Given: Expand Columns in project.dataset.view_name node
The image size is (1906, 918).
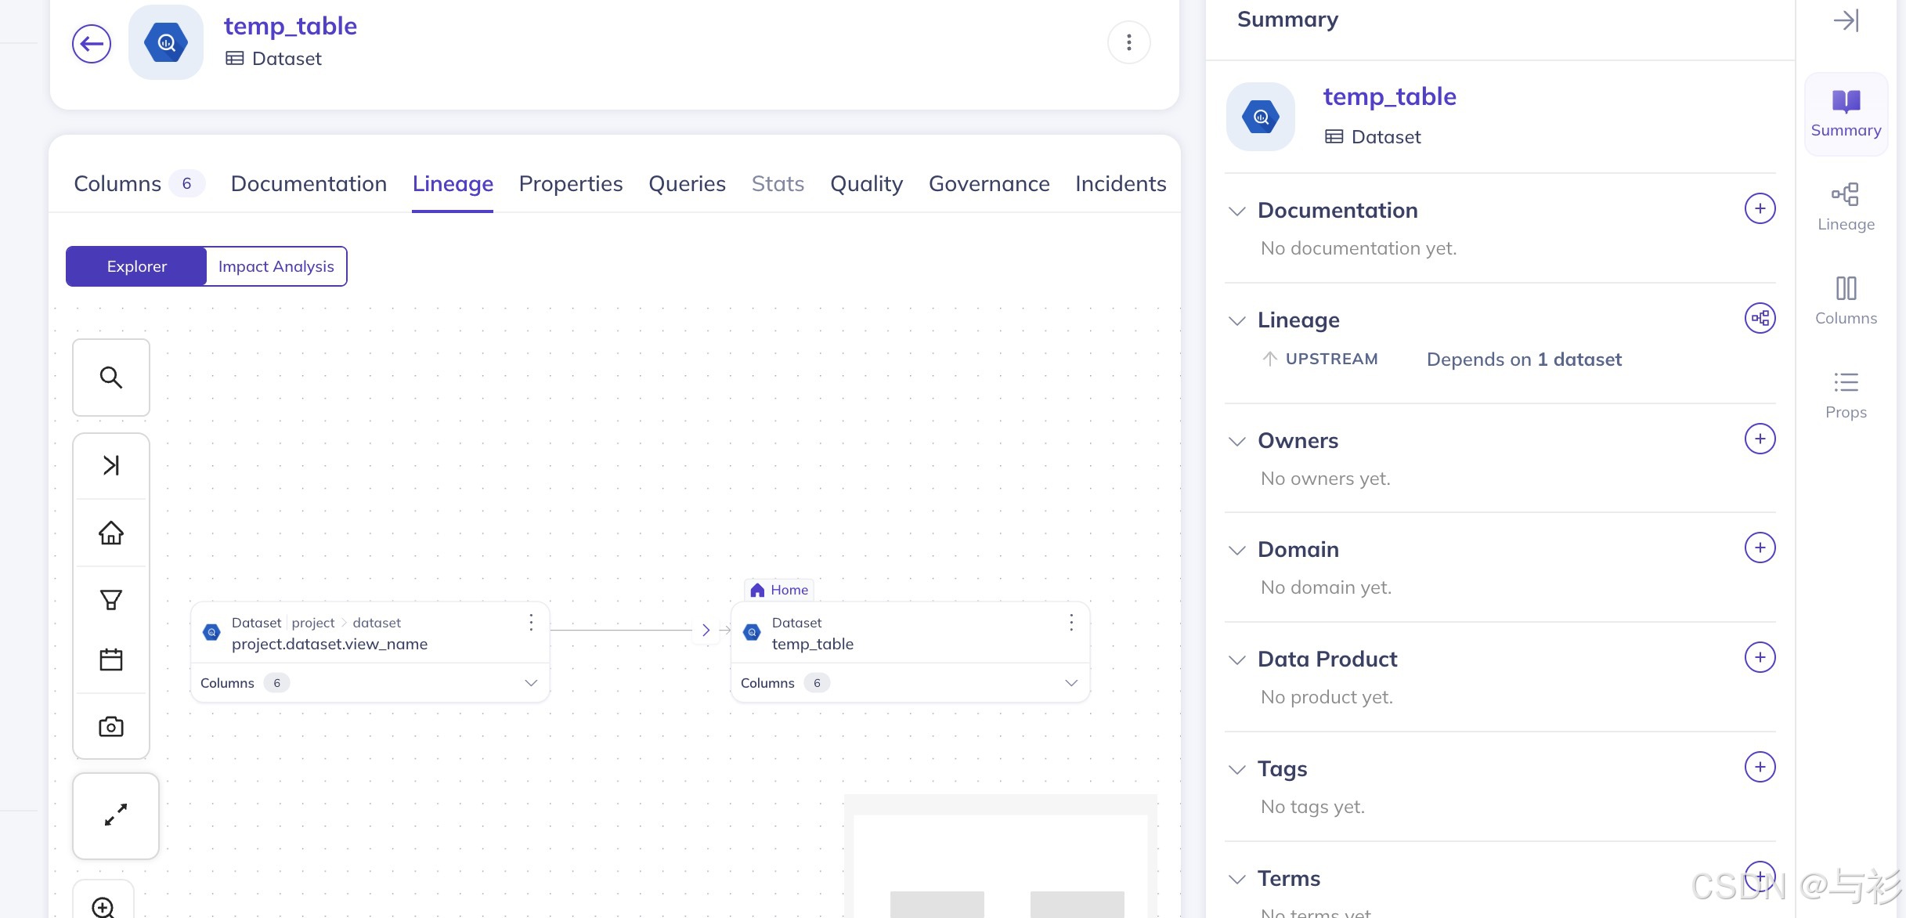Looking at the screenshot, I should tap(531, 683).
